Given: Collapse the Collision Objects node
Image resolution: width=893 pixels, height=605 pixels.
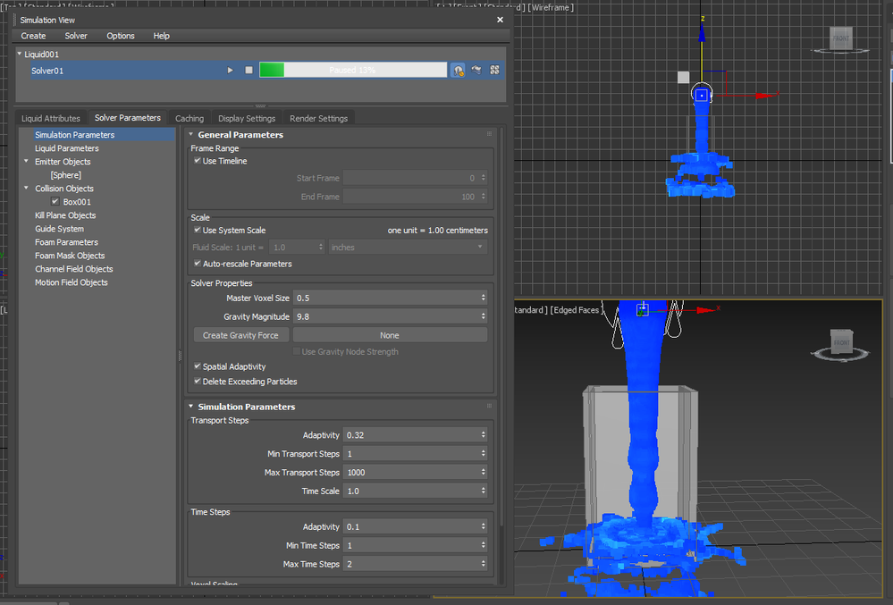Looking at the screenshot, I should click(26, 189).
